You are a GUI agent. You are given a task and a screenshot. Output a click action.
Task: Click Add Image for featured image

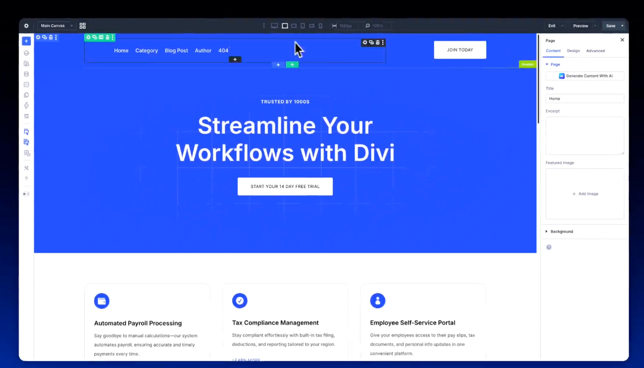coord(585,194)
